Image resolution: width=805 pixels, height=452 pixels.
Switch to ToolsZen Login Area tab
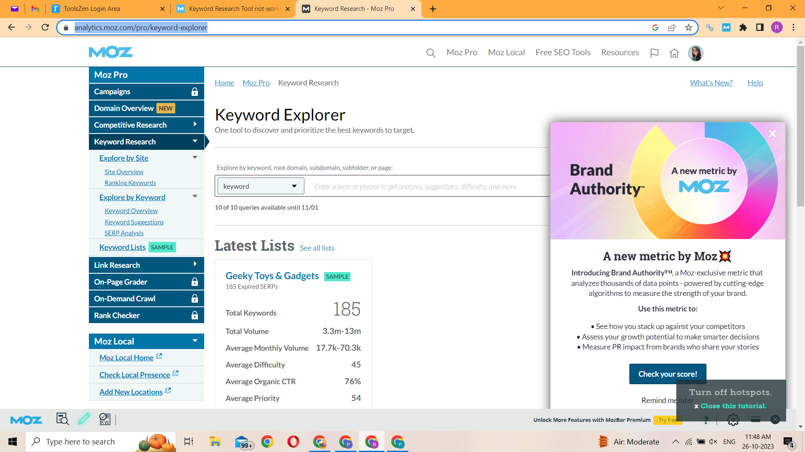coord(92,9)
